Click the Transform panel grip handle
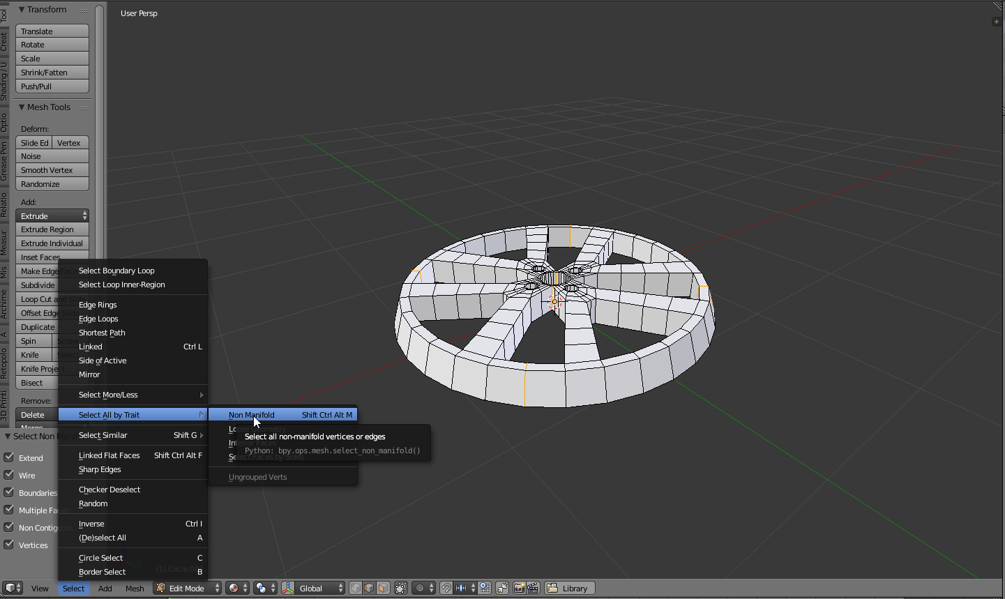This screenshot has width=1005, height=599. coord(84,10)
